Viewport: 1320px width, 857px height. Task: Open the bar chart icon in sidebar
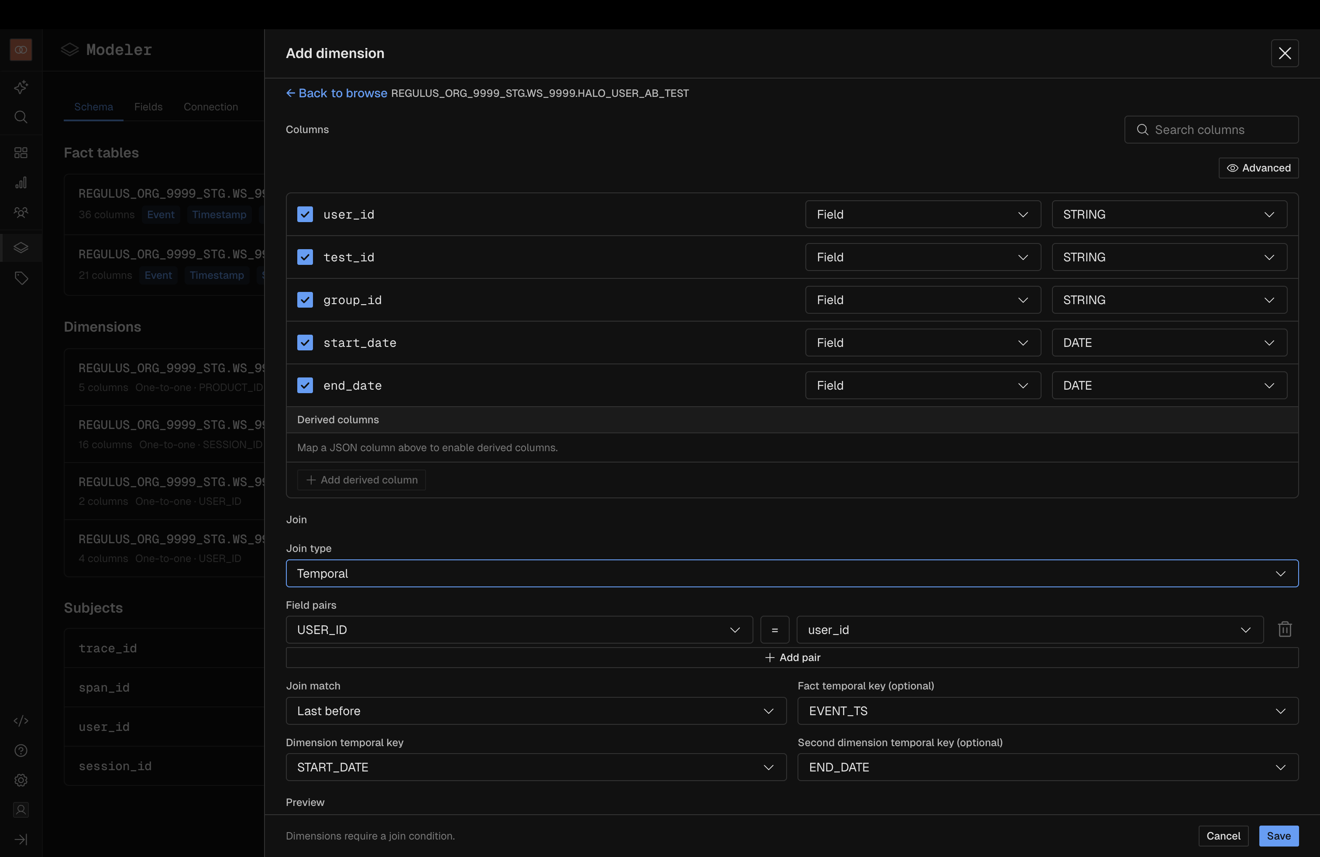click(21, 182)
